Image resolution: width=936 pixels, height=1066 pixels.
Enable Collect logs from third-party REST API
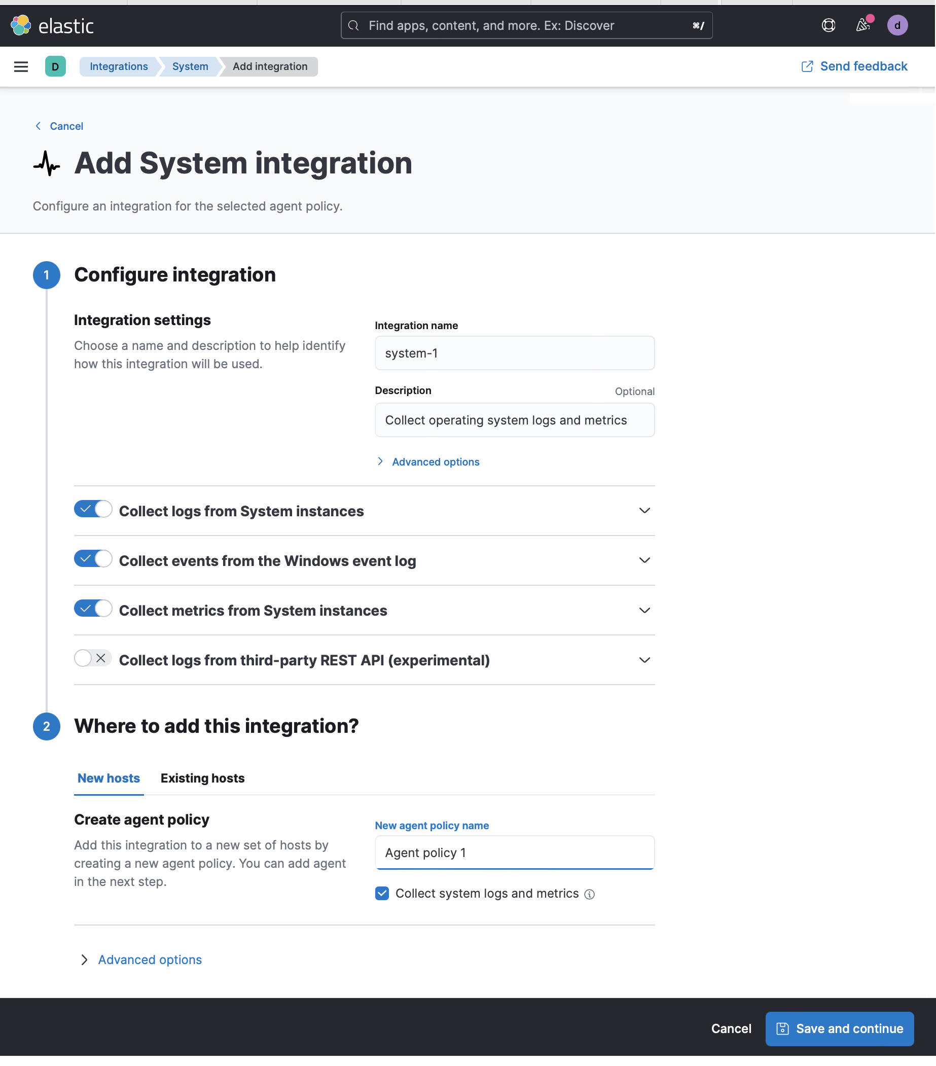point(93,659)
